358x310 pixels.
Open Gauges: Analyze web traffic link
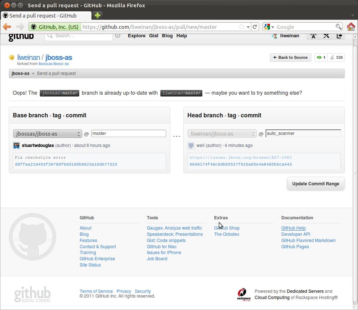[175, 228]
